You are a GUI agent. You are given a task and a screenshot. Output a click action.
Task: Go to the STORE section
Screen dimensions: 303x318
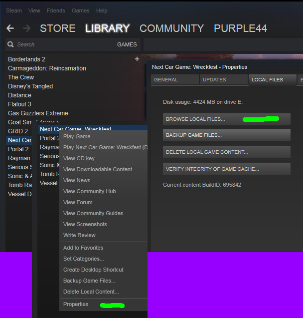click(58, 28)
